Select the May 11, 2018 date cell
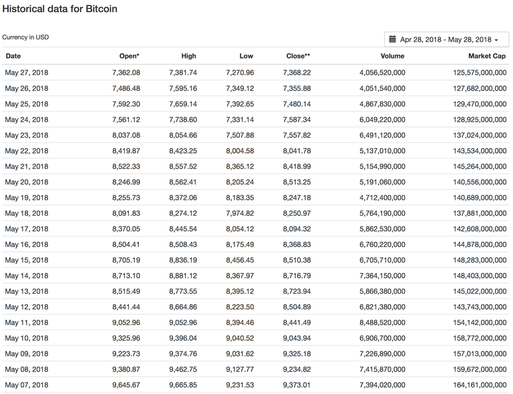This screenshot has width=513, height=394. click(x=27, y=323)
